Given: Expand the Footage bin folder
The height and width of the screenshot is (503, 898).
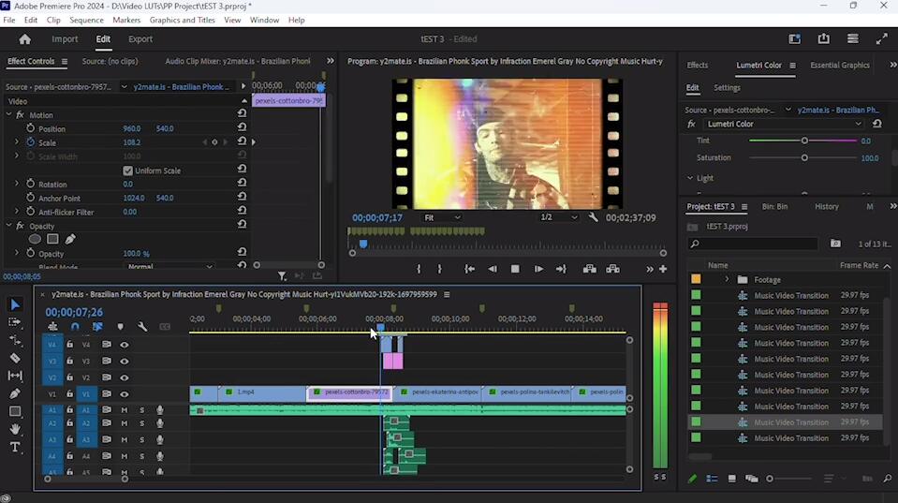Looking at the screenshot, I should click(727, 279).
